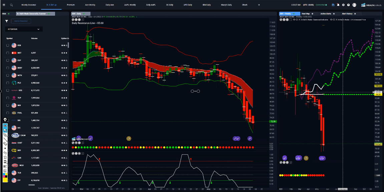Click the up-arrow circle on weekly chart header

pos(287,20)
